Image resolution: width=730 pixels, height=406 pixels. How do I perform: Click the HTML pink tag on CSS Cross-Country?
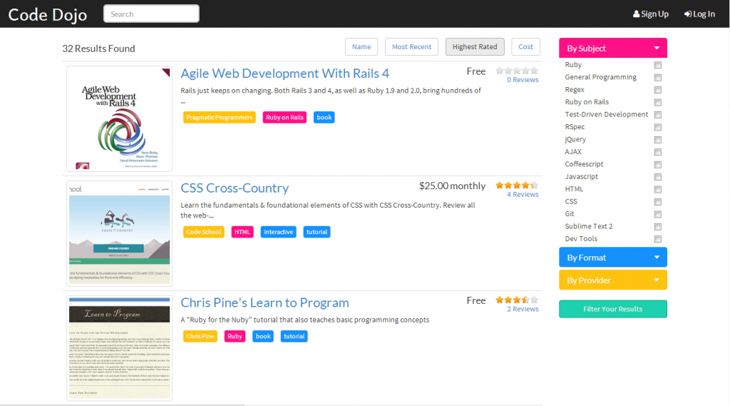pos(242,232)
